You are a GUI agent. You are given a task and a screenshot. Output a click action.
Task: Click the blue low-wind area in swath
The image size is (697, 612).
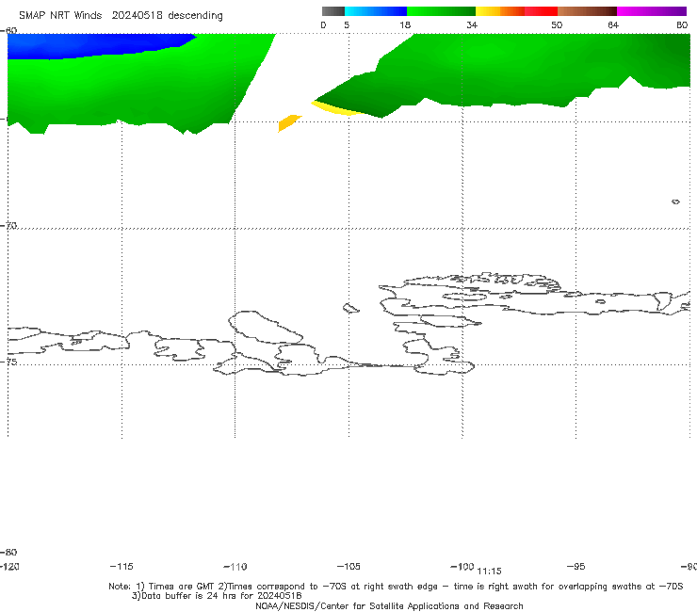(89, 45)
